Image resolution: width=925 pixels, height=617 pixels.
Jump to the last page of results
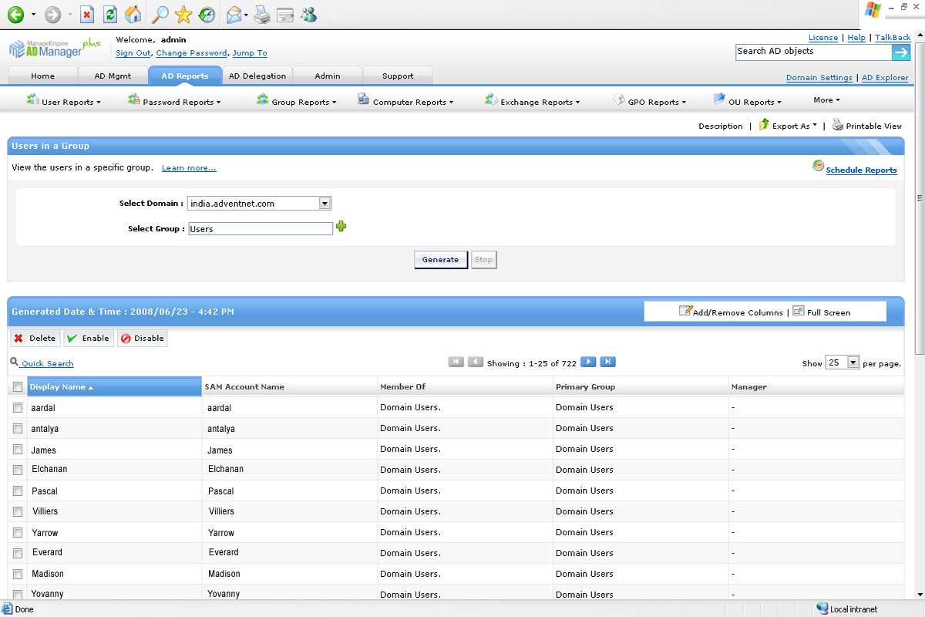pyautogui.click(x=607, y=362)
